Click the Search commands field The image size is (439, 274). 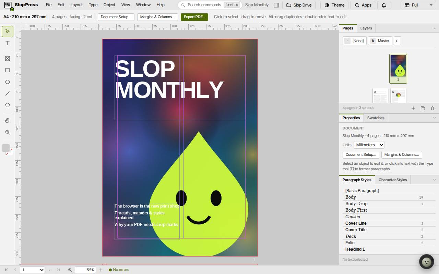(x=210, y=5)
